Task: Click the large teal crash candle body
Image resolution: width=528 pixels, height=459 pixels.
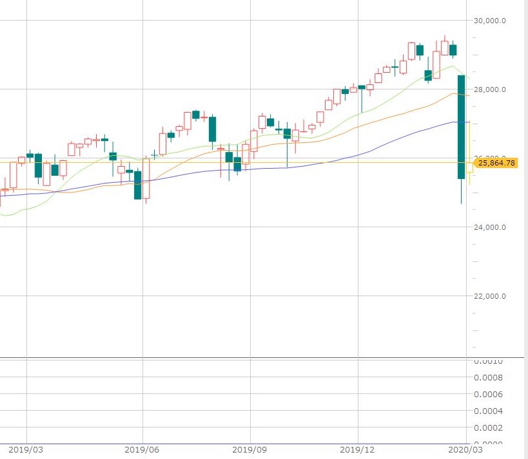Action: coord(461,127)
